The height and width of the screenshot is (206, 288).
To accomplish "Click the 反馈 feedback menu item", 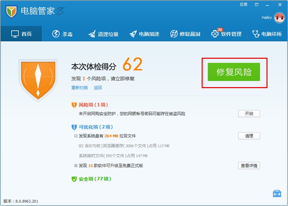I will point(243,4).
